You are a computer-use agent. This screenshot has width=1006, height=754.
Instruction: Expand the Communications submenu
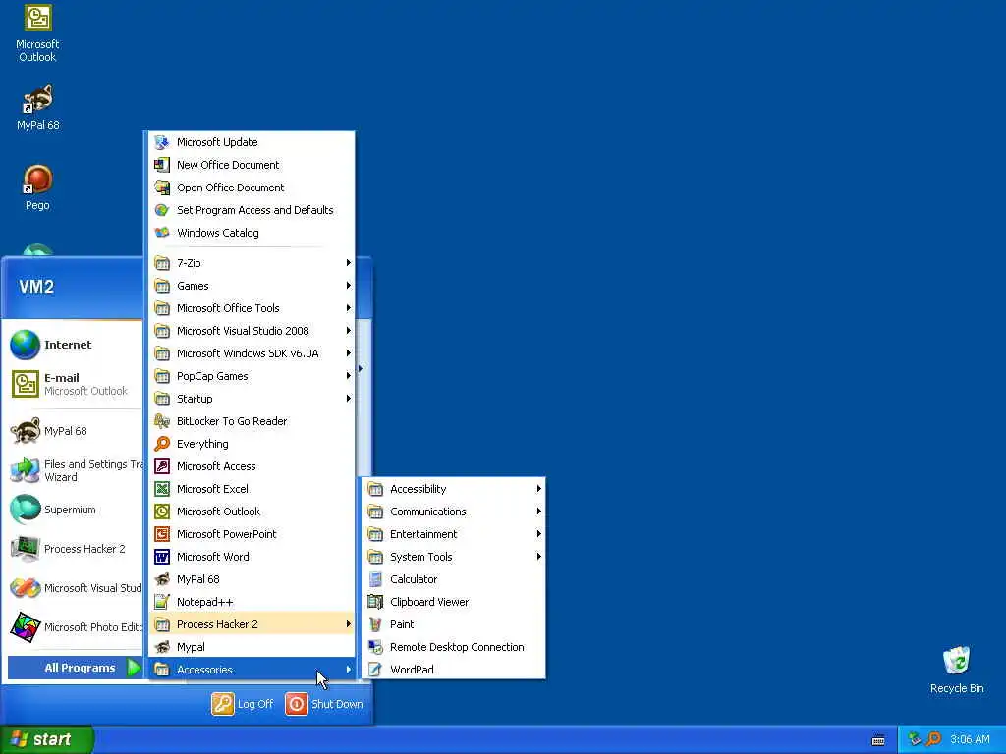(x=454, y=511)
